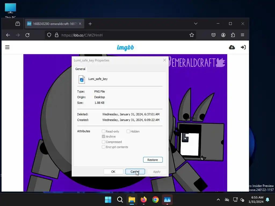Screen dimensions: 275x206
Task: Click the Lumi_safe_key file name text
Action: pos(98,79)
